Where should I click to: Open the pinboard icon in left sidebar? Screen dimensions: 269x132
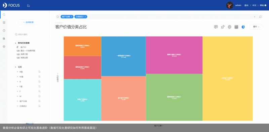(x=4, y=23)
